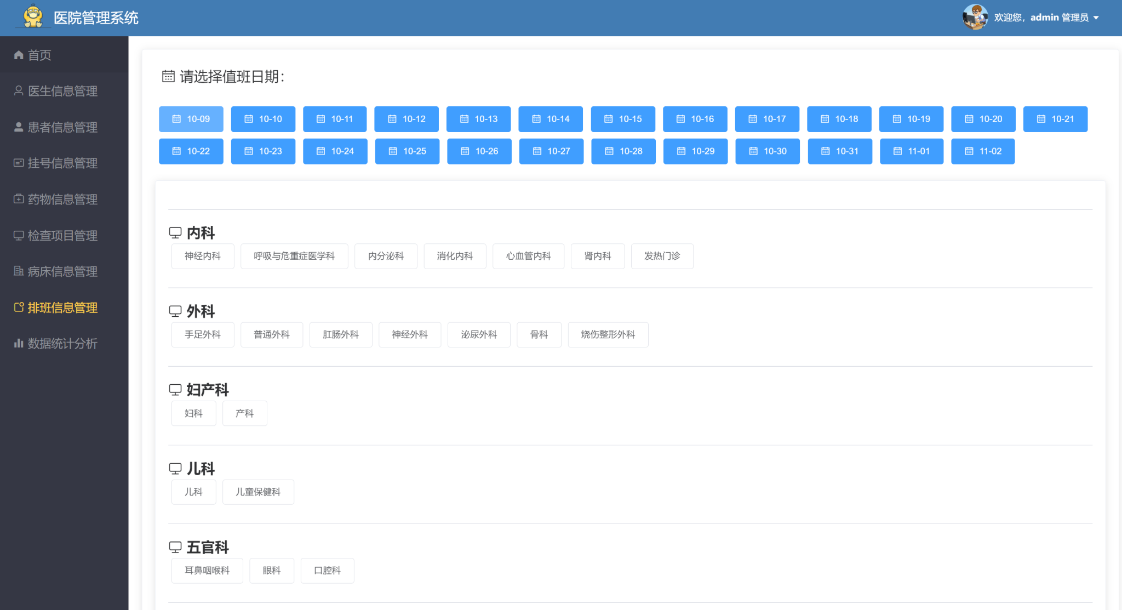
Task: Click the bar chart 数据统计分析 icon
Action: point(19,343)
